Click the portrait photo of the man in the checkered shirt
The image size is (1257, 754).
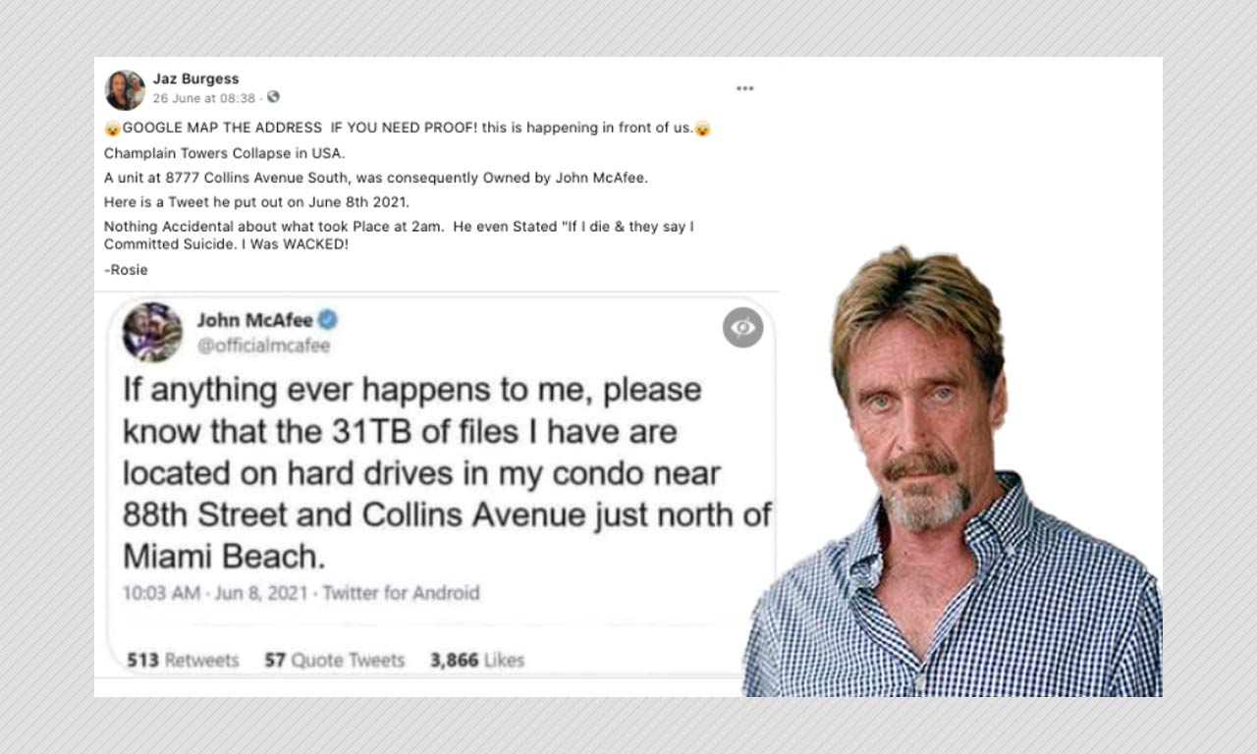tap(953, 471)
